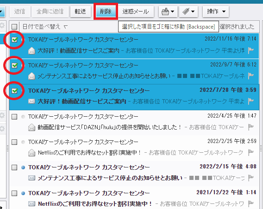Open メンテナンス工事 message from 2022/9/7
Screen dimensions: 263x209
point(104,76)
